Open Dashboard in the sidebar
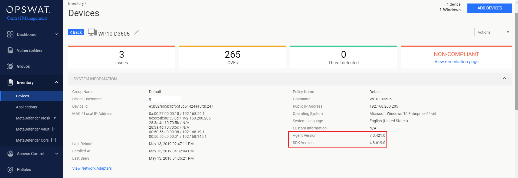 [27, 35]
